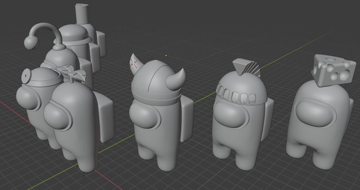360x190 pixels.
Task: Select the curved antenna lure model
Action: point(44,36)
